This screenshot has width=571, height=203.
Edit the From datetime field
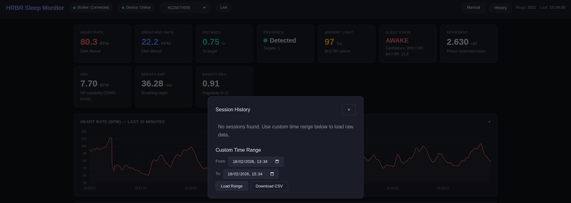pyautogui.click(x=256, y=162)
